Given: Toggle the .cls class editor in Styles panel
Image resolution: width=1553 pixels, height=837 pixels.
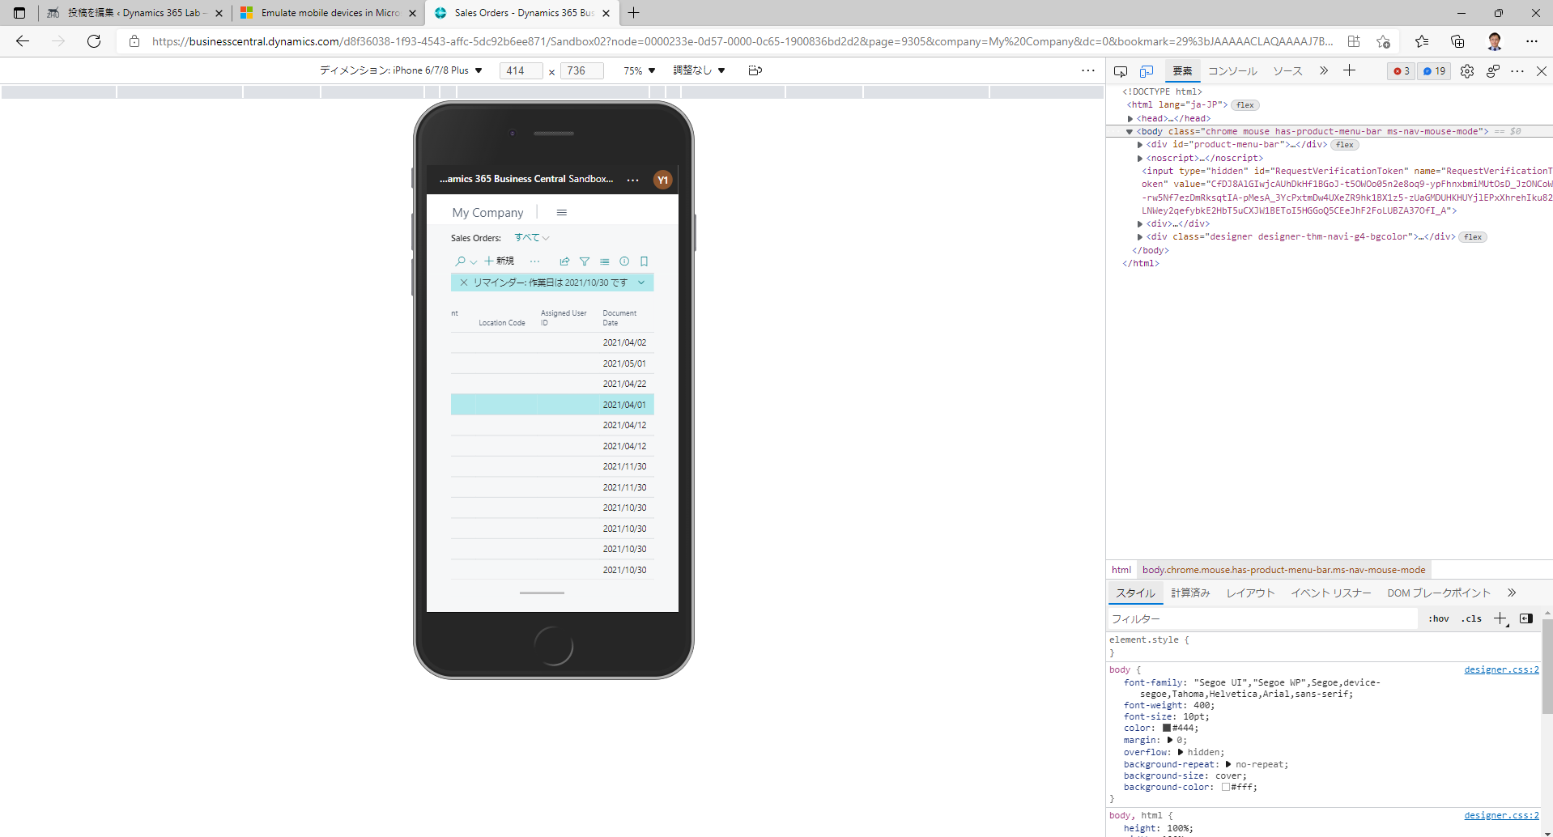Looking at the screenshot, I should (1470, 618).
